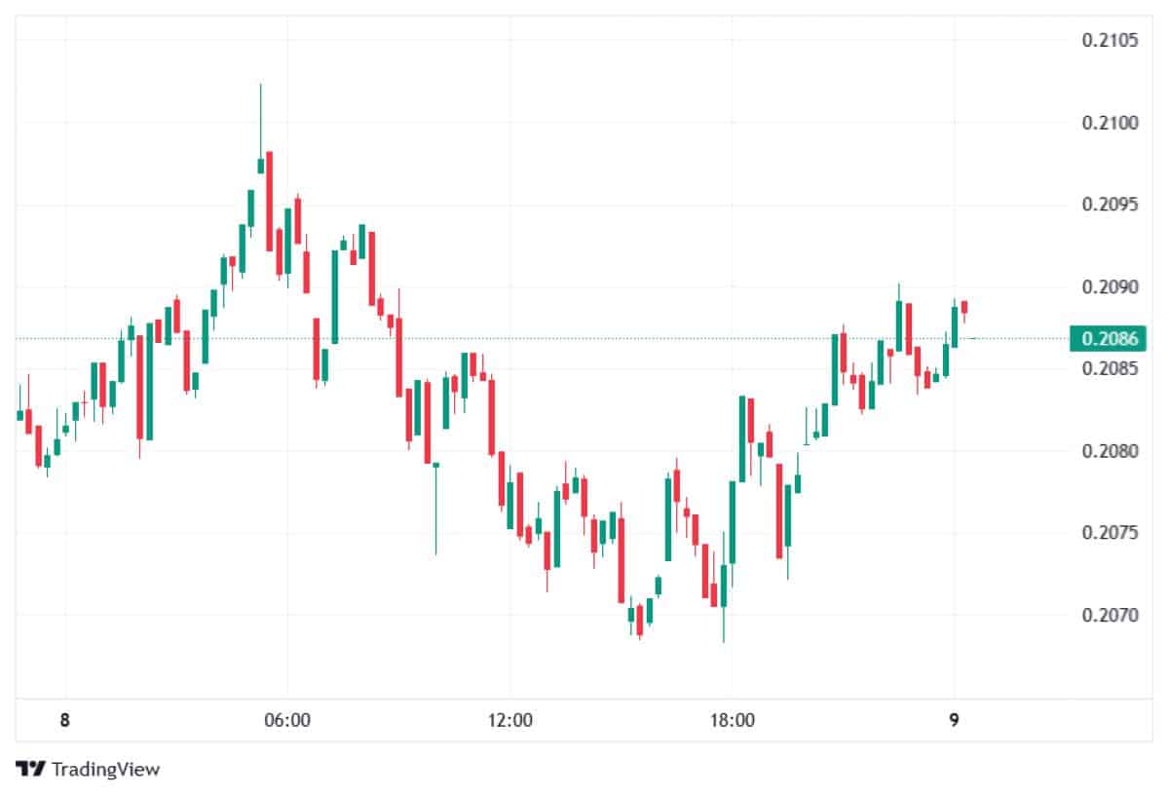
Task: Click the 0.2080 price axis label
Action: coord(1111,451)
